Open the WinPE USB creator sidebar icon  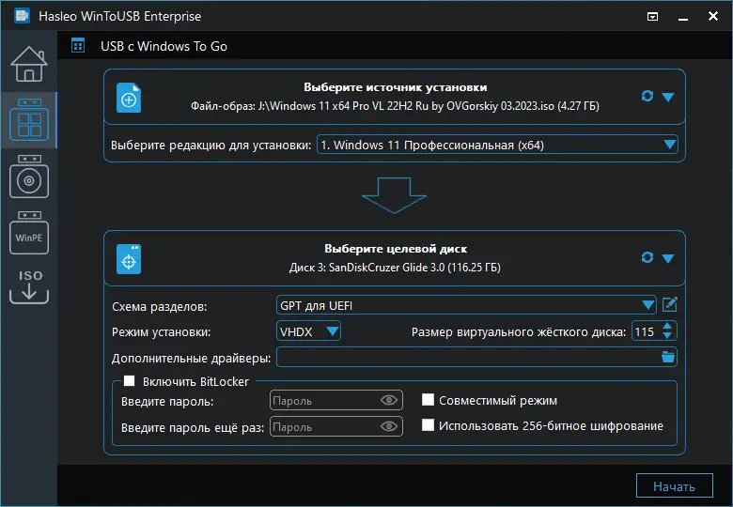coord(29,233)
